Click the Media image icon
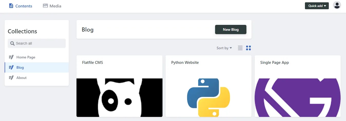The image size is (346, 121). click(45, 6)
